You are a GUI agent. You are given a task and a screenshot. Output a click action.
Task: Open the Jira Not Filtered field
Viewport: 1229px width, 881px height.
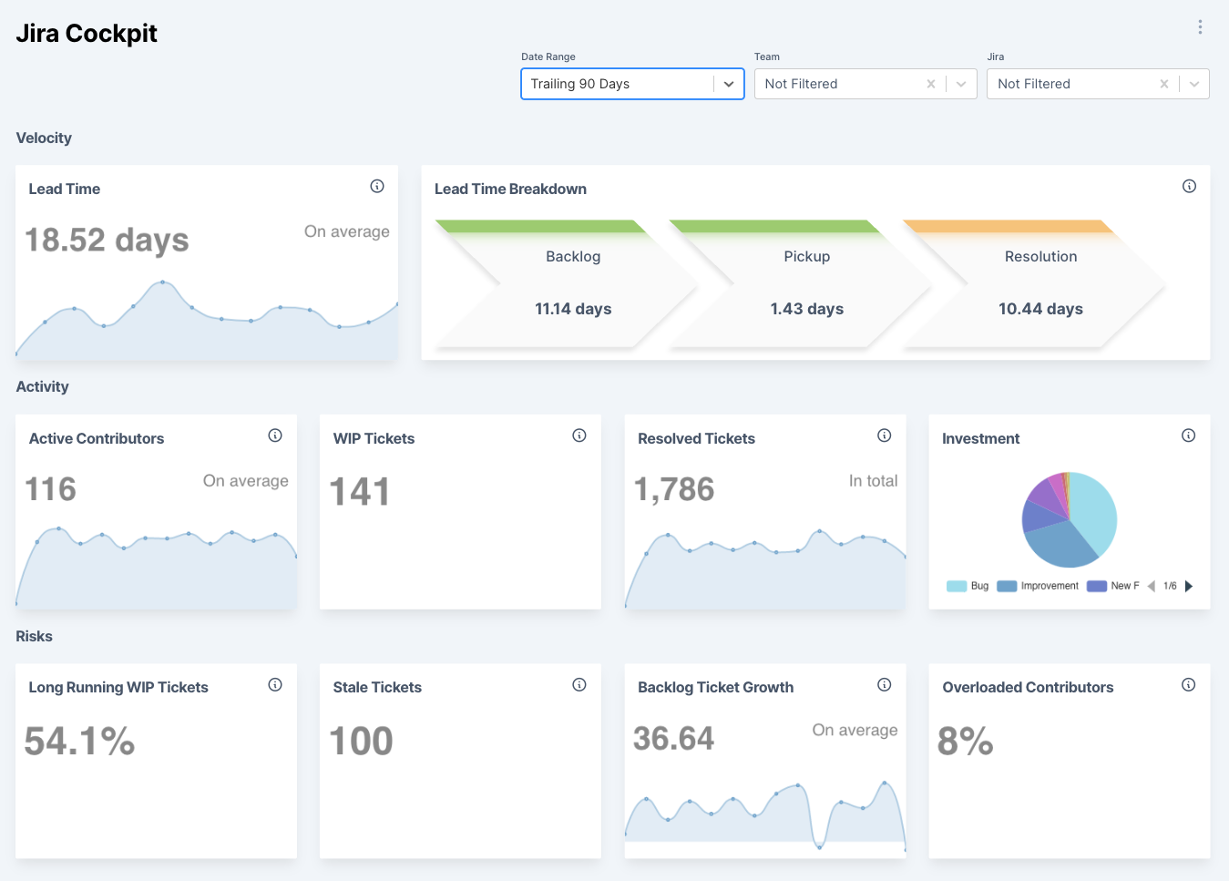tap(1098, 84)
